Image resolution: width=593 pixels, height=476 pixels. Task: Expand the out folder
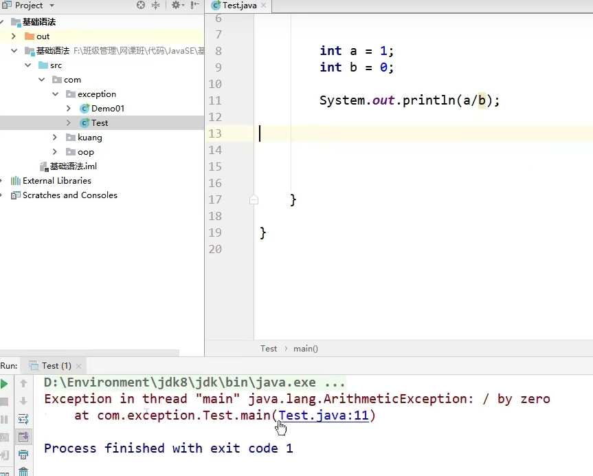coord(14,36)
